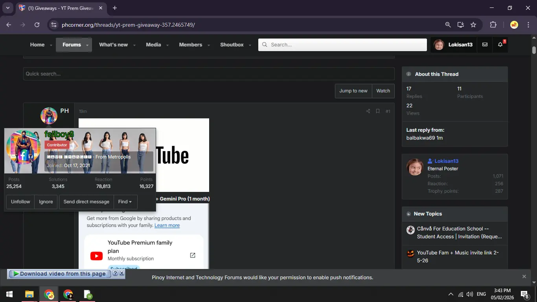Expand the Find dropdown in popup

(x=125, y=202)
